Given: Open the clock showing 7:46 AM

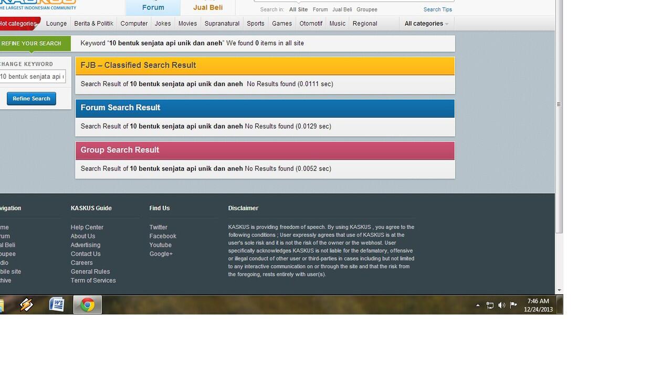Looking at the screenshot, I should click(538, 301).
